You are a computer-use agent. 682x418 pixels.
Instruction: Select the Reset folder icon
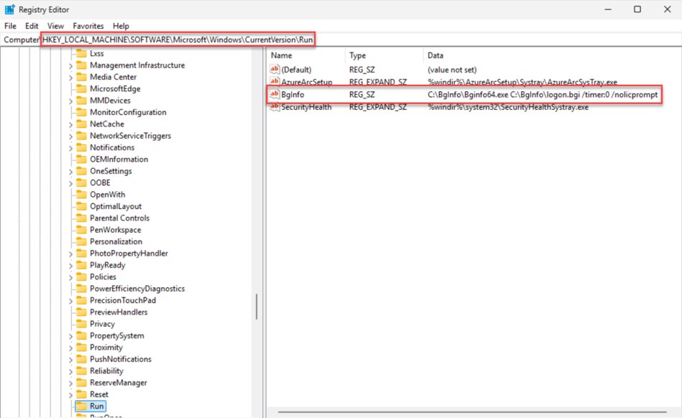coord(81,394)
